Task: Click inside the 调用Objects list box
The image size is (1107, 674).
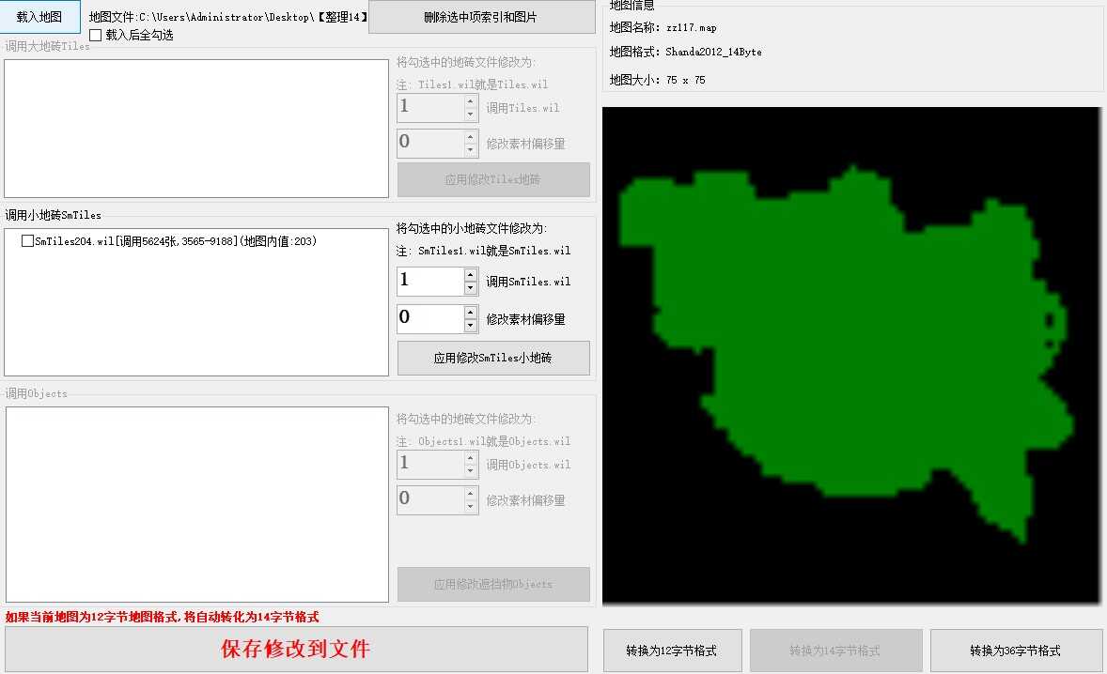Action: pos(195,504)
